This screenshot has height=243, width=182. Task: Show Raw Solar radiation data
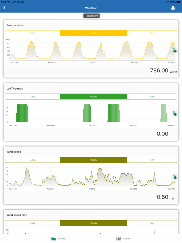point(152,33)
